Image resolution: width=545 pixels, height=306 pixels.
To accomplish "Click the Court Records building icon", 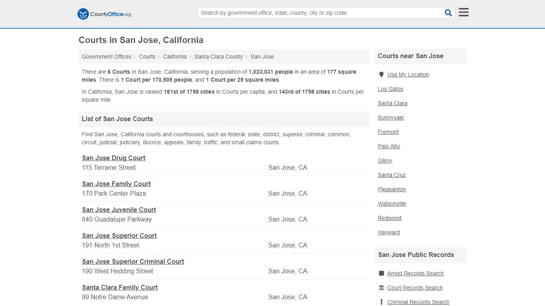I will coord(381,288).
